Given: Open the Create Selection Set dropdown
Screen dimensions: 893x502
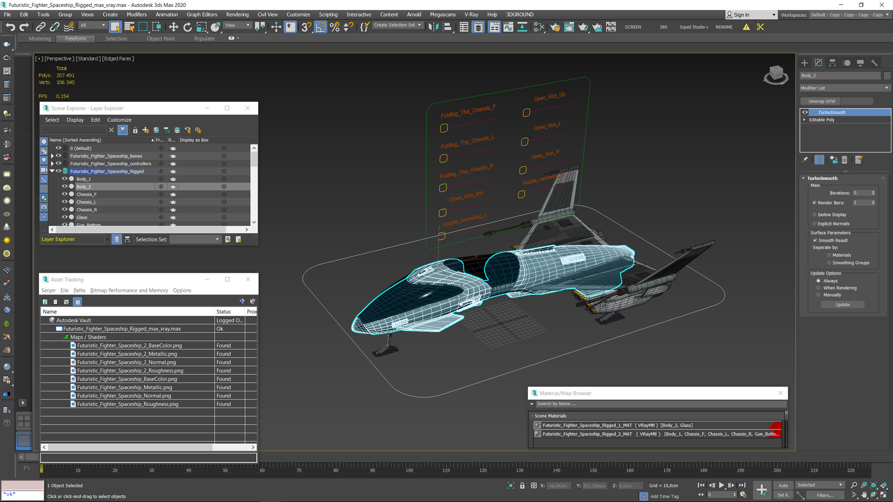Looking at the screenshot, I should pyautogui.click(x=398, y=25).
